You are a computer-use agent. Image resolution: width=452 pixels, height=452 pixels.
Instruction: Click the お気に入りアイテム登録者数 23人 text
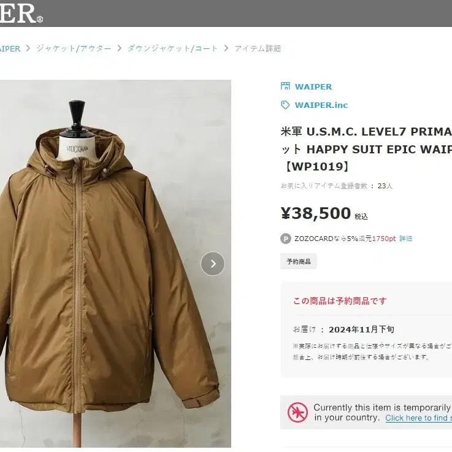click(x=337, y=186)
